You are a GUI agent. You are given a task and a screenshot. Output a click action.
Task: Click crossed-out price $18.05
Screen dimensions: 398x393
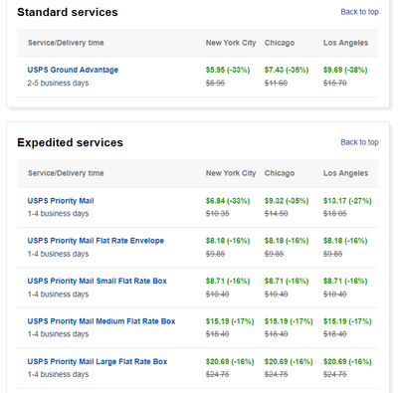[x=335, y=214]
